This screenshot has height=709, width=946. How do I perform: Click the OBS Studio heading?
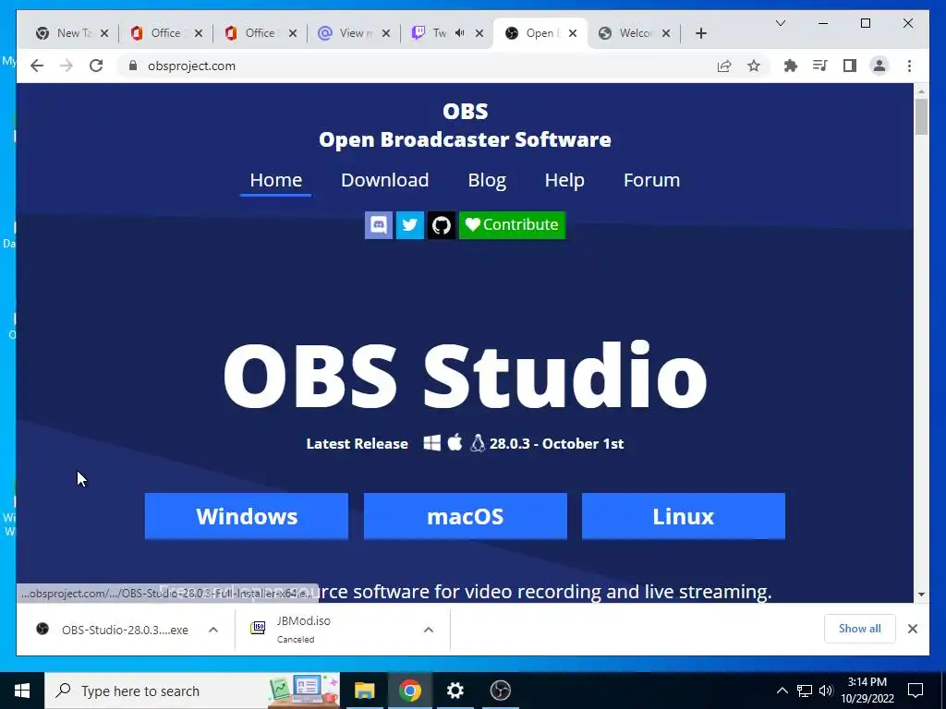466,376
